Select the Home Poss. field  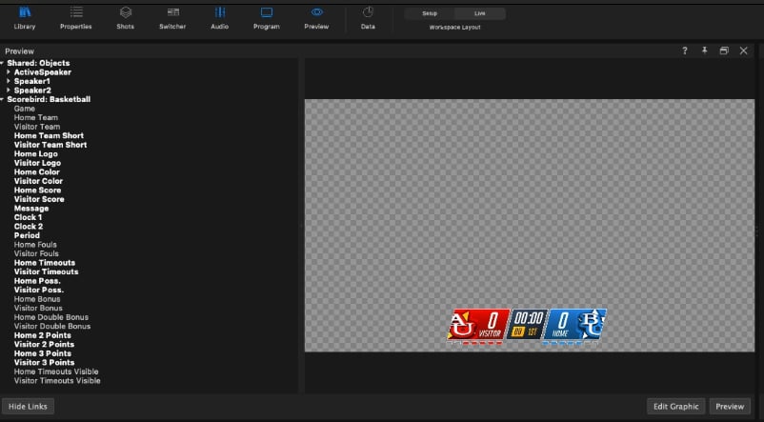pos(37,281)
